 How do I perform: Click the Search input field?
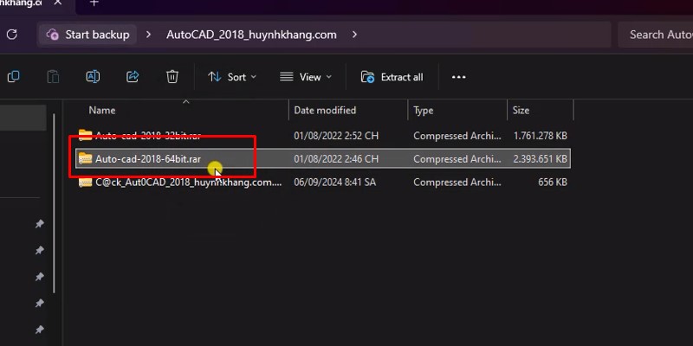pos(657,35)
